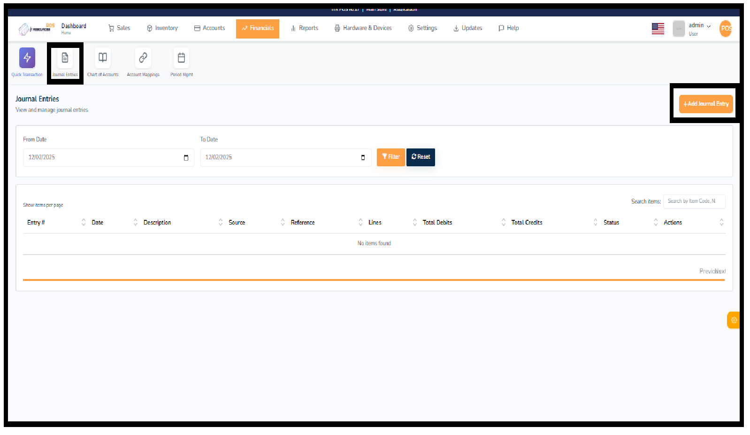750x435 pixels.
Task: Sort table by Date column
Action: (x=136, y=222)
